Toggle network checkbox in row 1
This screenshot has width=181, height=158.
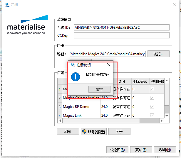tap(152, 89)
